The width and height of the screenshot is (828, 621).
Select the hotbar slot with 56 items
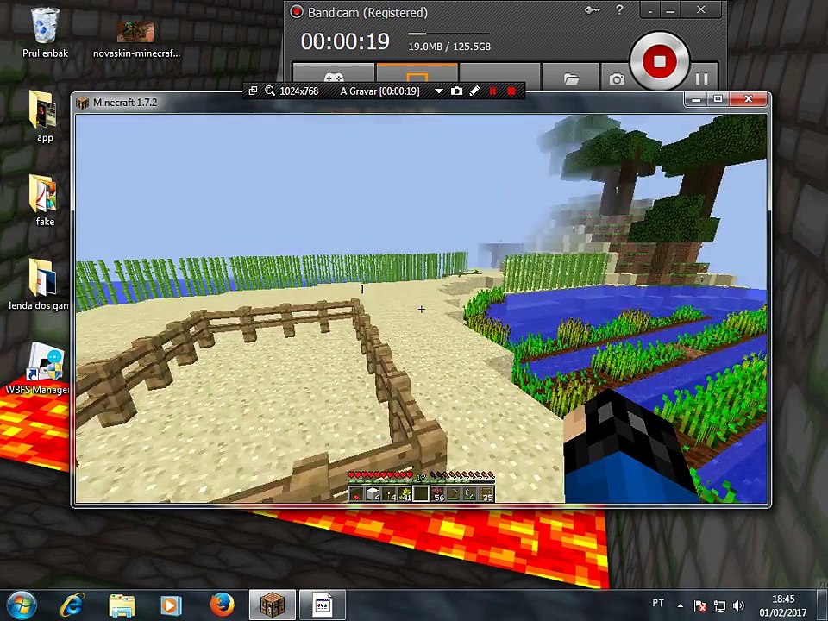tap(437, 493)
